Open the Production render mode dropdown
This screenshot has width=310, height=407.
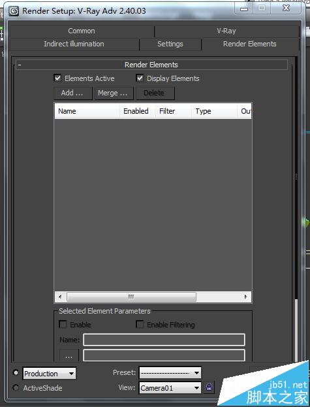(x=49, y=374)
